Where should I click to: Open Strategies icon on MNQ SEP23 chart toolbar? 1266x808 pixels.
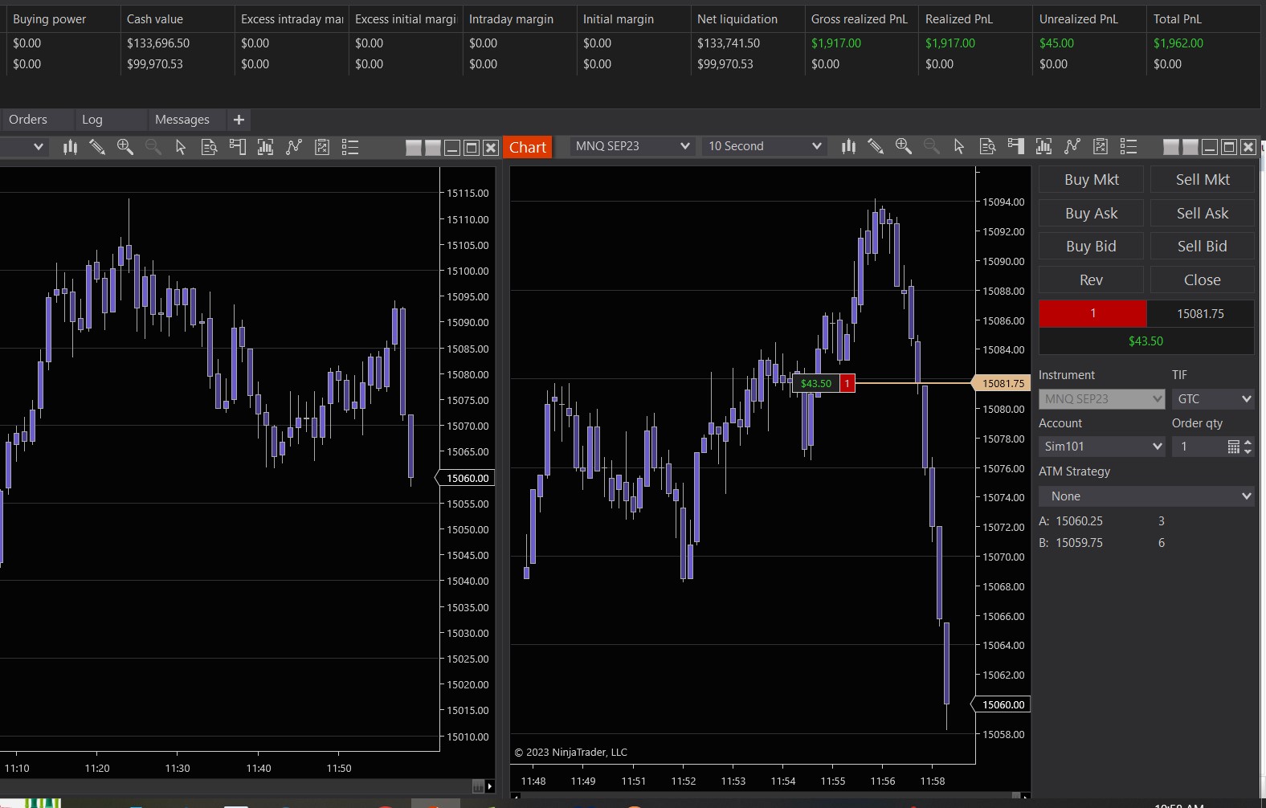pyautogui.click(x=1101, y=146)
